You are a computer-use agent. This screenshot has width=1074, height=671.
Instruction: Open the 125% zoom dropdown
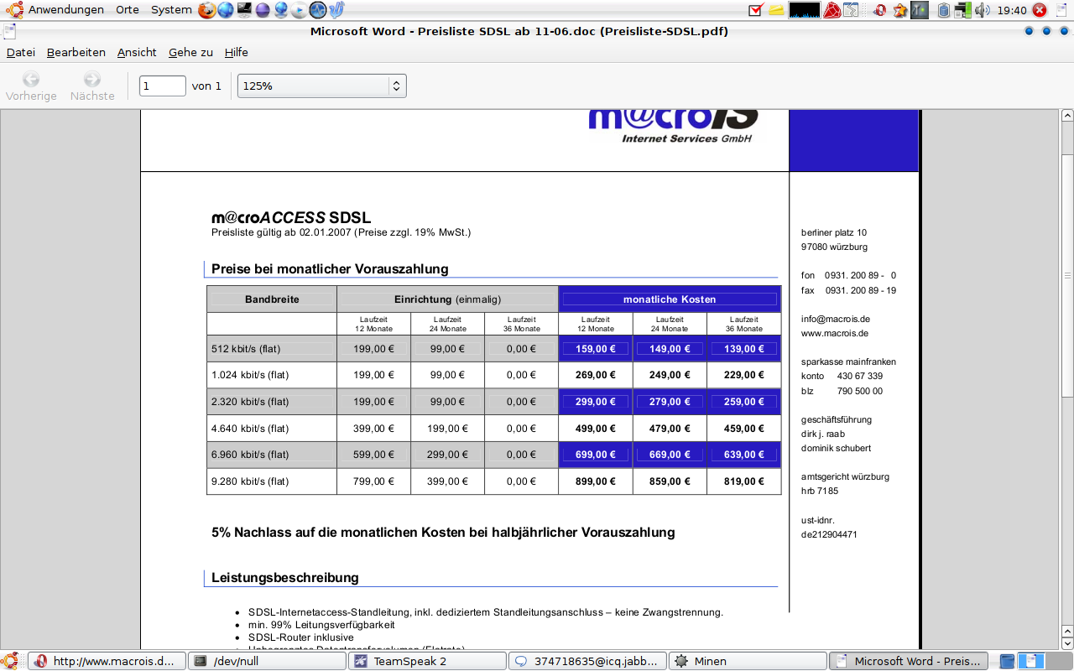click(x=322, y=86)
